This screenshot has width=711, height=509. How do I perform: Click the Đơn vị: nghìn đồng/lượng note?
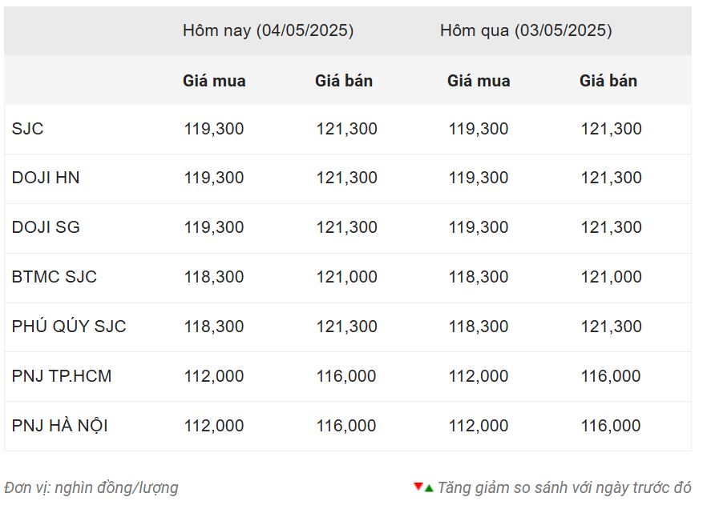coord(91,487)
